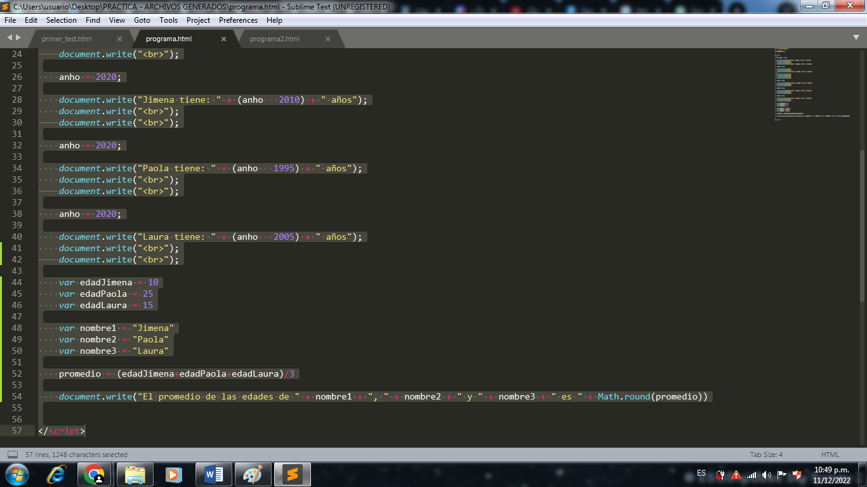Click the Sublime Text title bar icon
The image size is (867, 487).
[6, 6]
